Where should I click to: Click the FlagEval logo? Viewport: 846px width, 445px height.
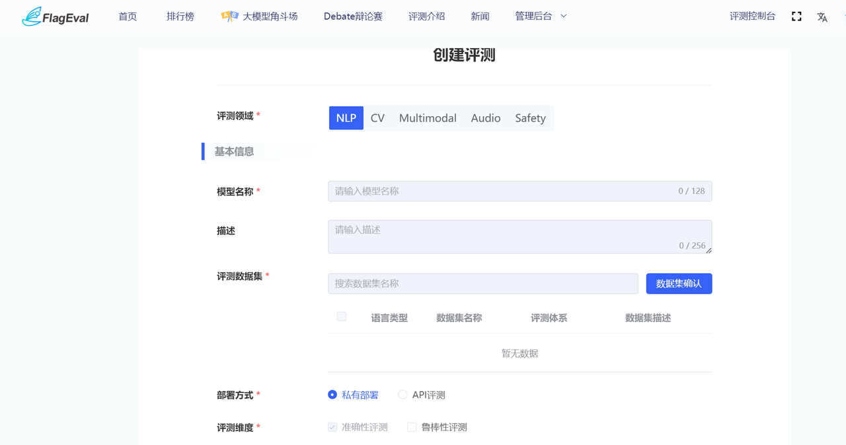pyautogui.click(x=56, y=17)
